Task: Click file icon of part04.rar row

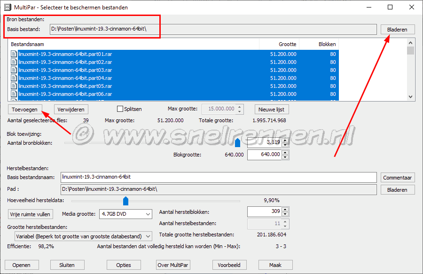Action: (x=14, y=78)
